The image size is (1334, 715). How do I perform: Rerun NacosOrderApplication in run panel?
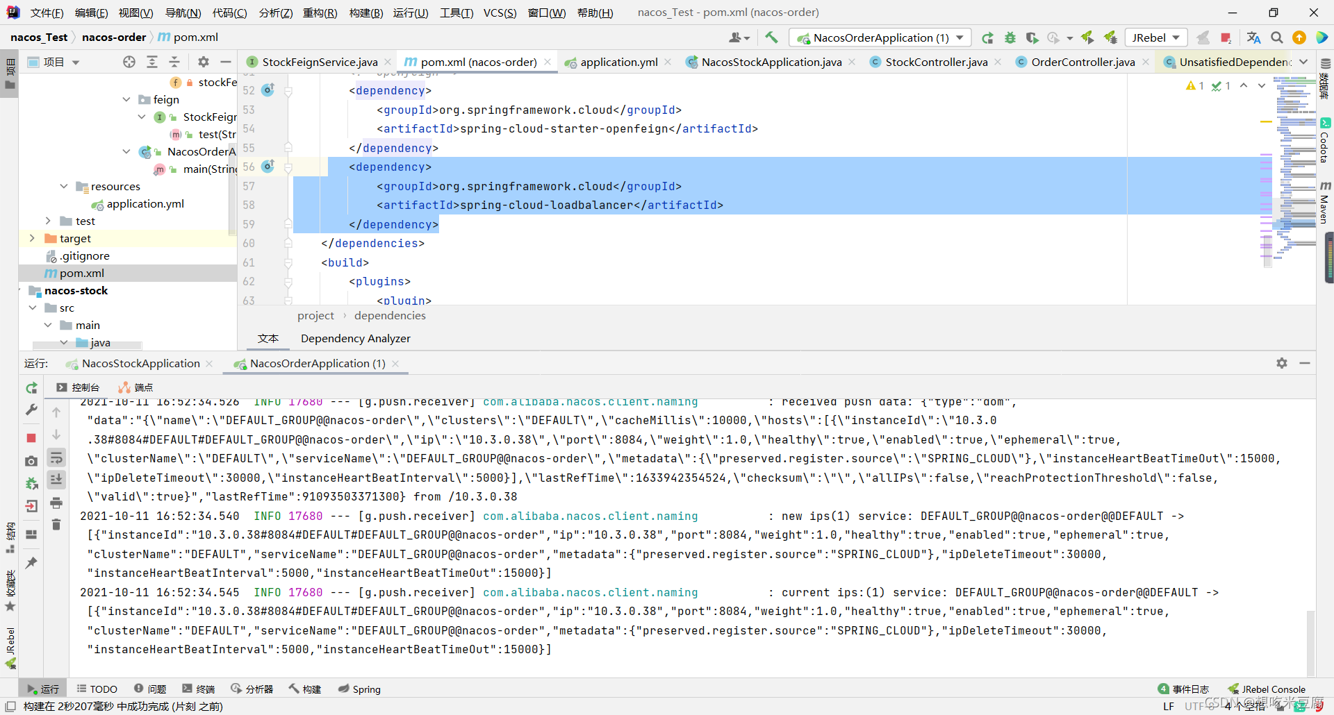pos(31,388)
